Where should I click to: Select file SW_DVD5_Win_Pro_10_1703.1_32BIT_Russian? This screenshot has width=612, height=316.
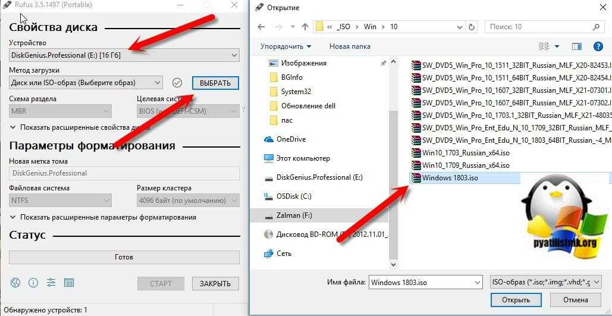510,115
